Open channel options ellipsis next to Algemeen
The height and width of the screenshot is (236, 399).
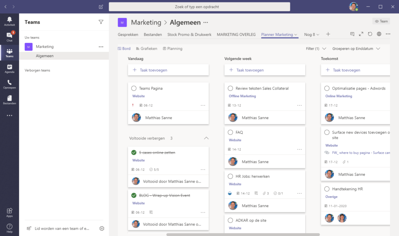pyautogui.click(x=206, y=22)
